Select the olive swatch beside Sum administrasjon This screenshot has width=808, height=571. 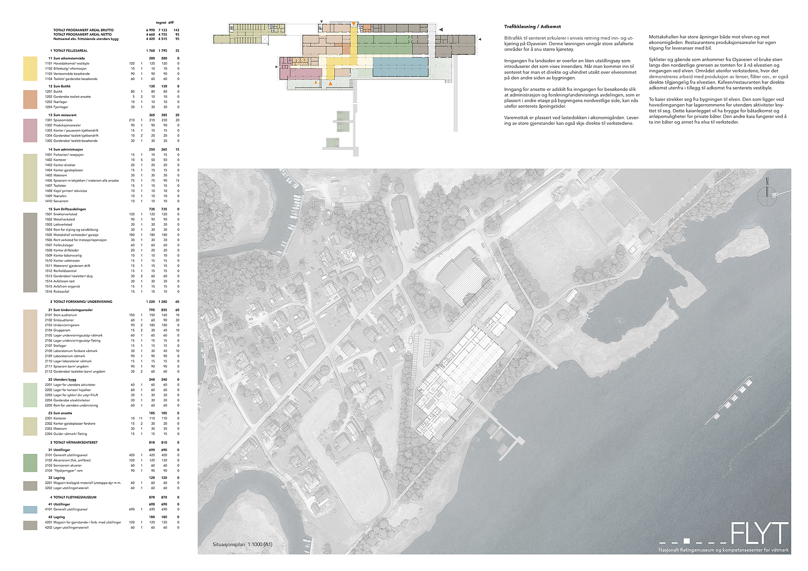30,178
